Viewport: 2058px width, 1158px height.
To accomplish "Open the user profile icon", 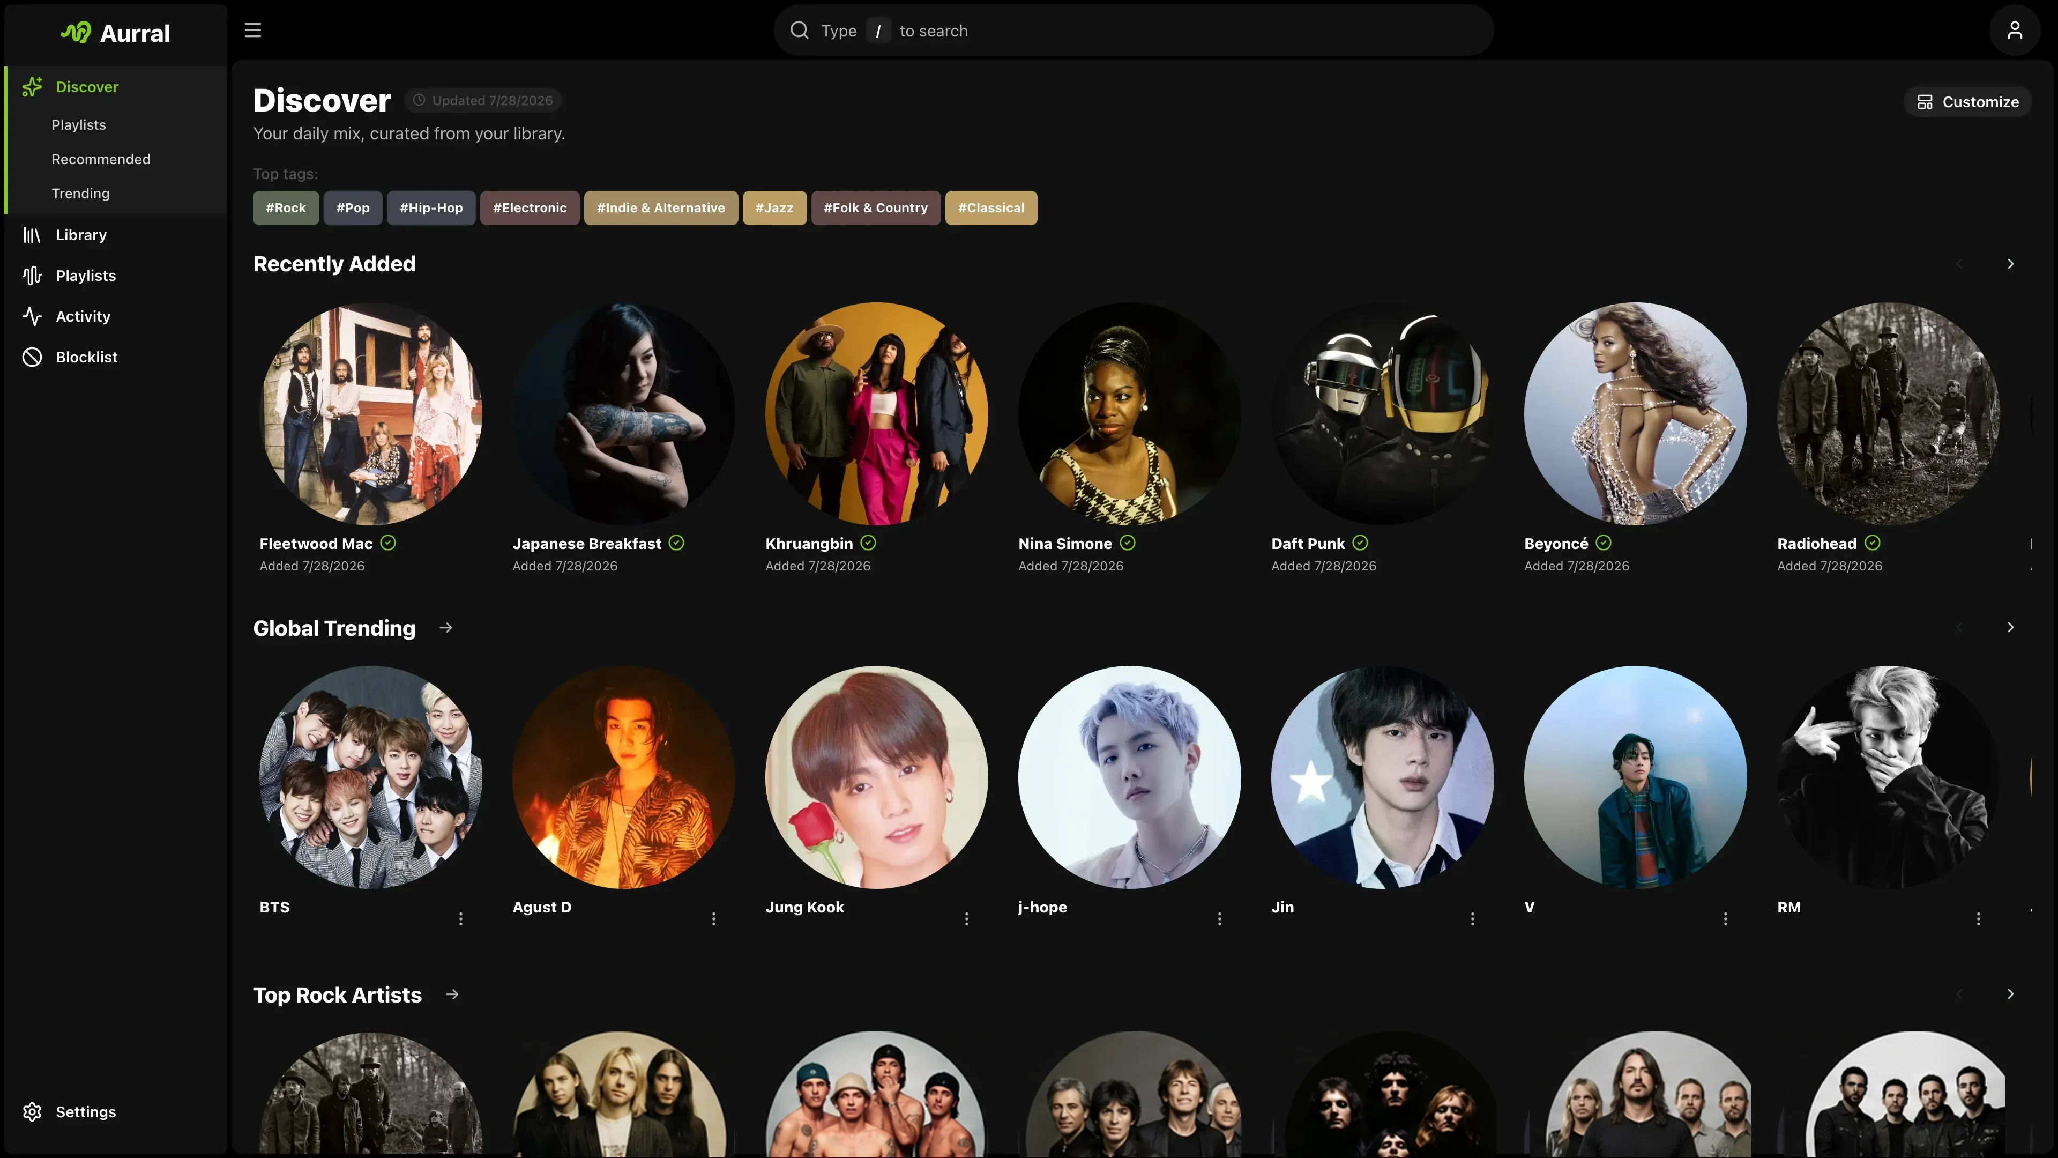I will pos(2014,31).
